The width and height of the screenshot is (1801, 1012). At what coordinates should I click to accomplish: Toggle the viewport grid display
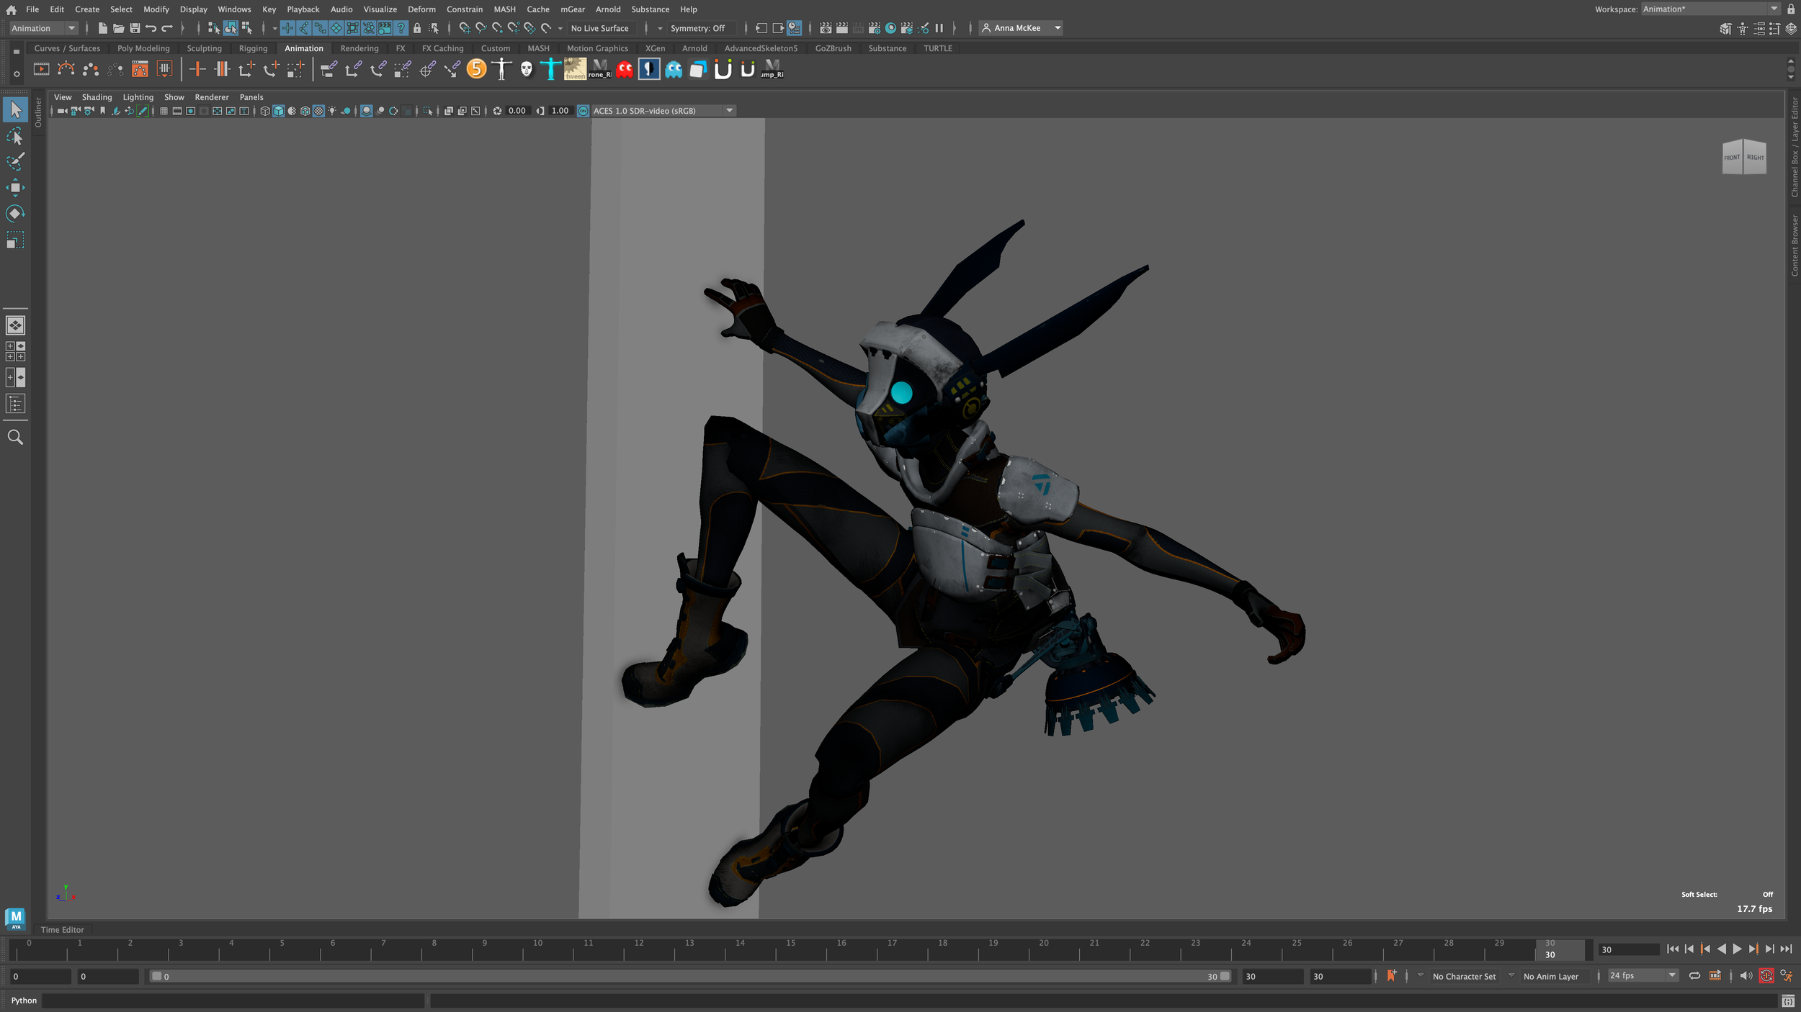click(x=164, y=111)
